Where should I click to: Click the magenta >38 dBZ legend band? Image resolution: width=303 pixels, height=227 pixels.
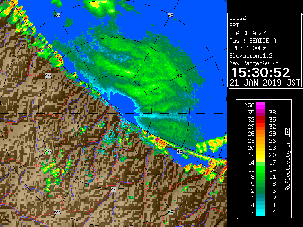(260, 105)
